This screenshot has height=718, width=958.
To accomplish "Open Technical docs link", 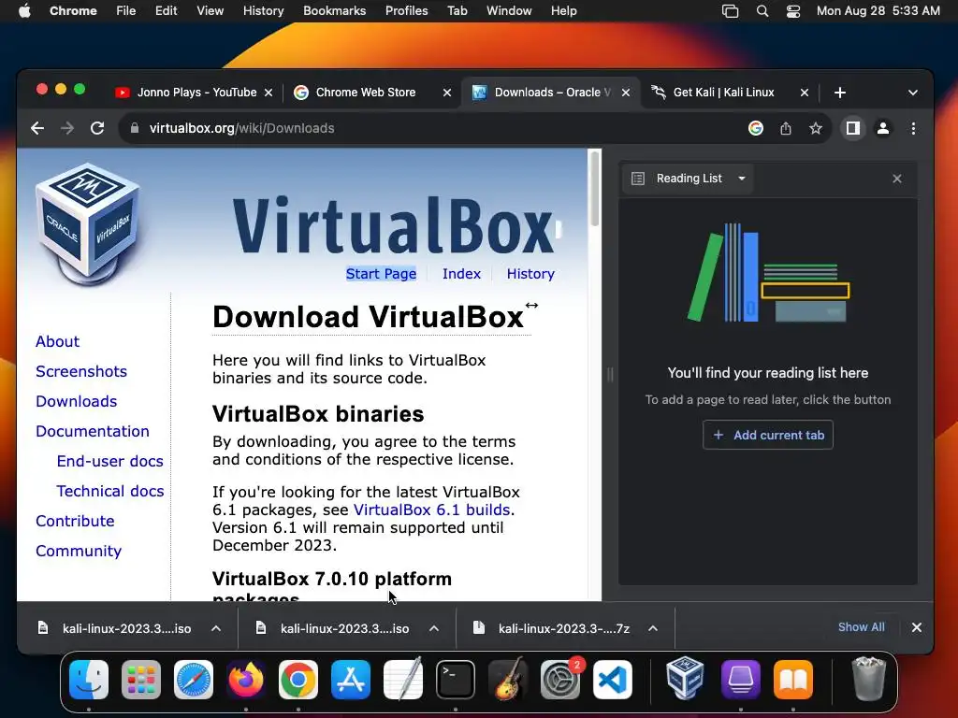I will click(110, 491).
